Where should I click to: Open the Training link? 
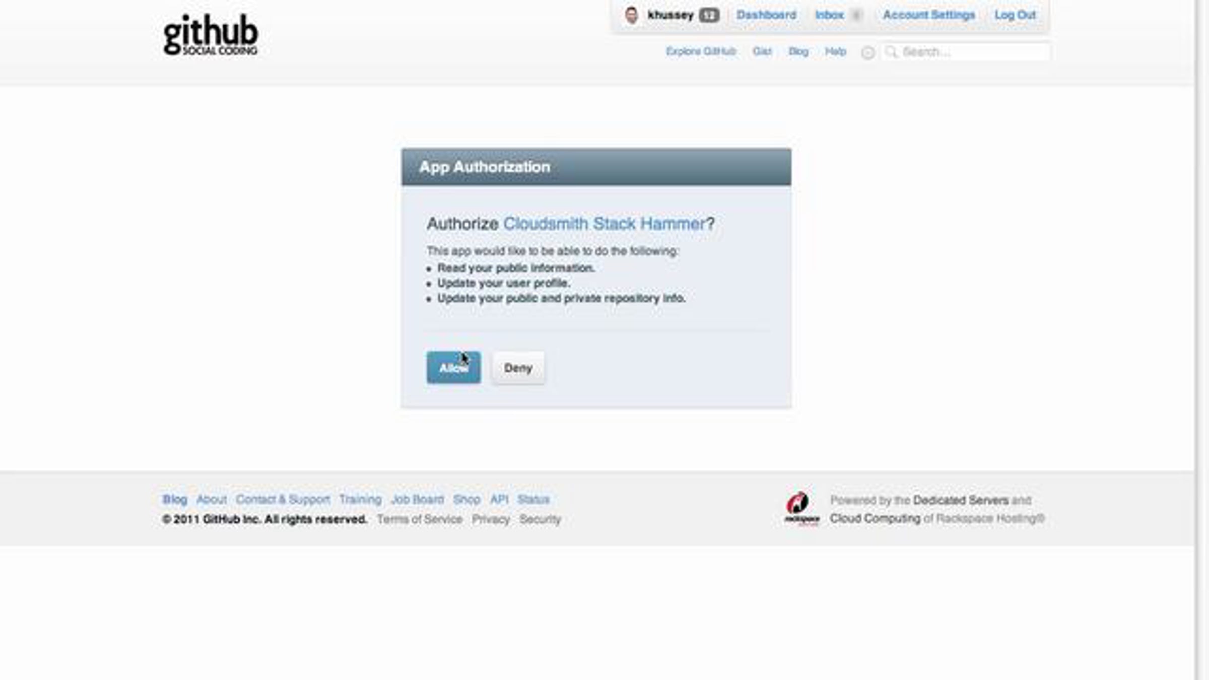tap(360, 499)
